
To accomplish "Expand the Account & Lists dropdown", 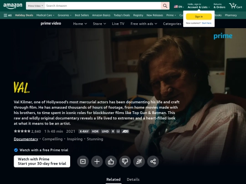I will 199,6.
